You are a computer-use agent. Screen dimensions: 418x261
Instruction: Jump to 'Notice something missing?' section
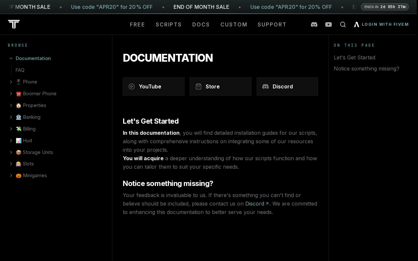(x=366, y=69)
